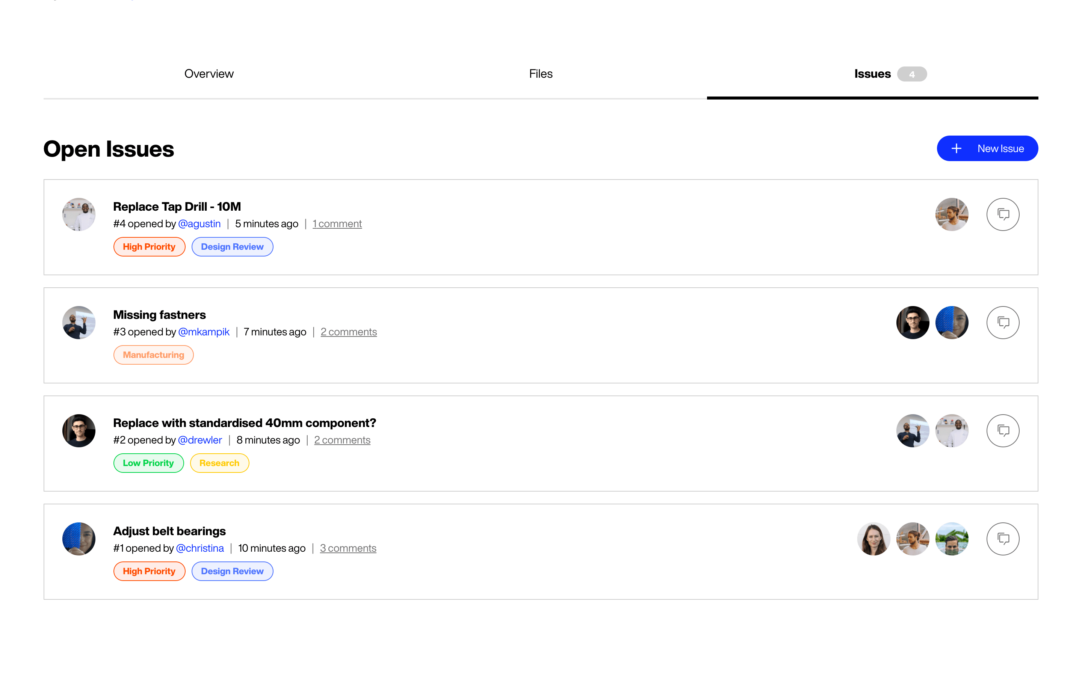Click '7 minutes ago' timestamp text
Screen dimensions: 1082x676
tap(275, 332)
